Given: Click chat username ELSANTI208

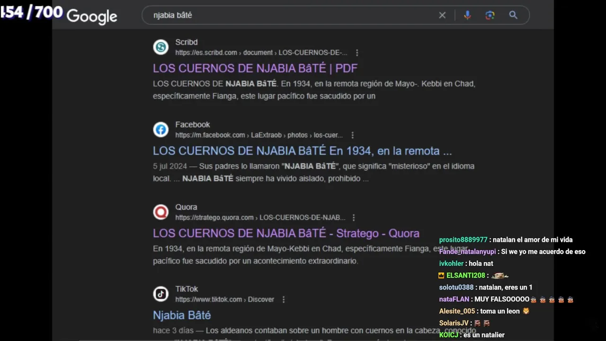Looking at the screenshot, I should pos(466,275).
